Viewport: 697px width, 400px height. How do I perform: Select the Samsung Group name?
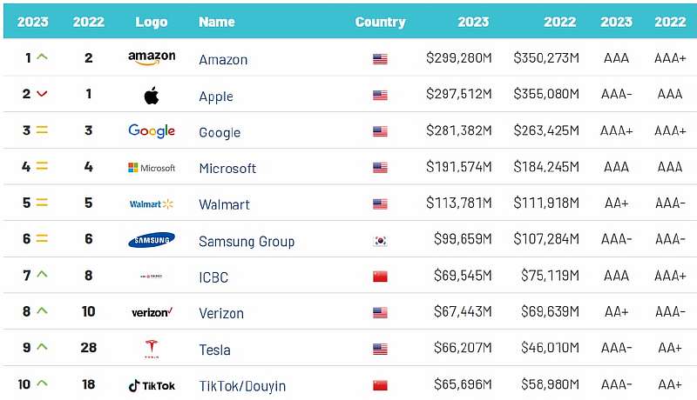pyautogui.click(x=247, y=241)
